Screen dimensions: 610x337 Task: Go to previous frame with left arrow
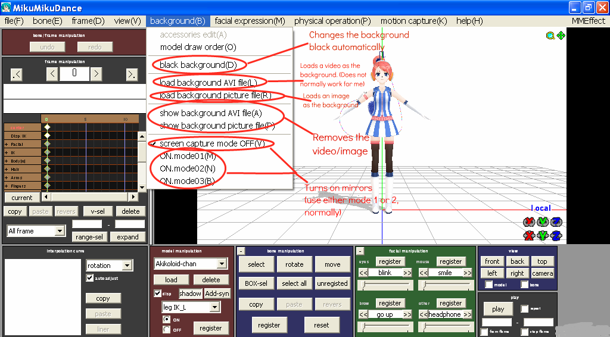52,74
